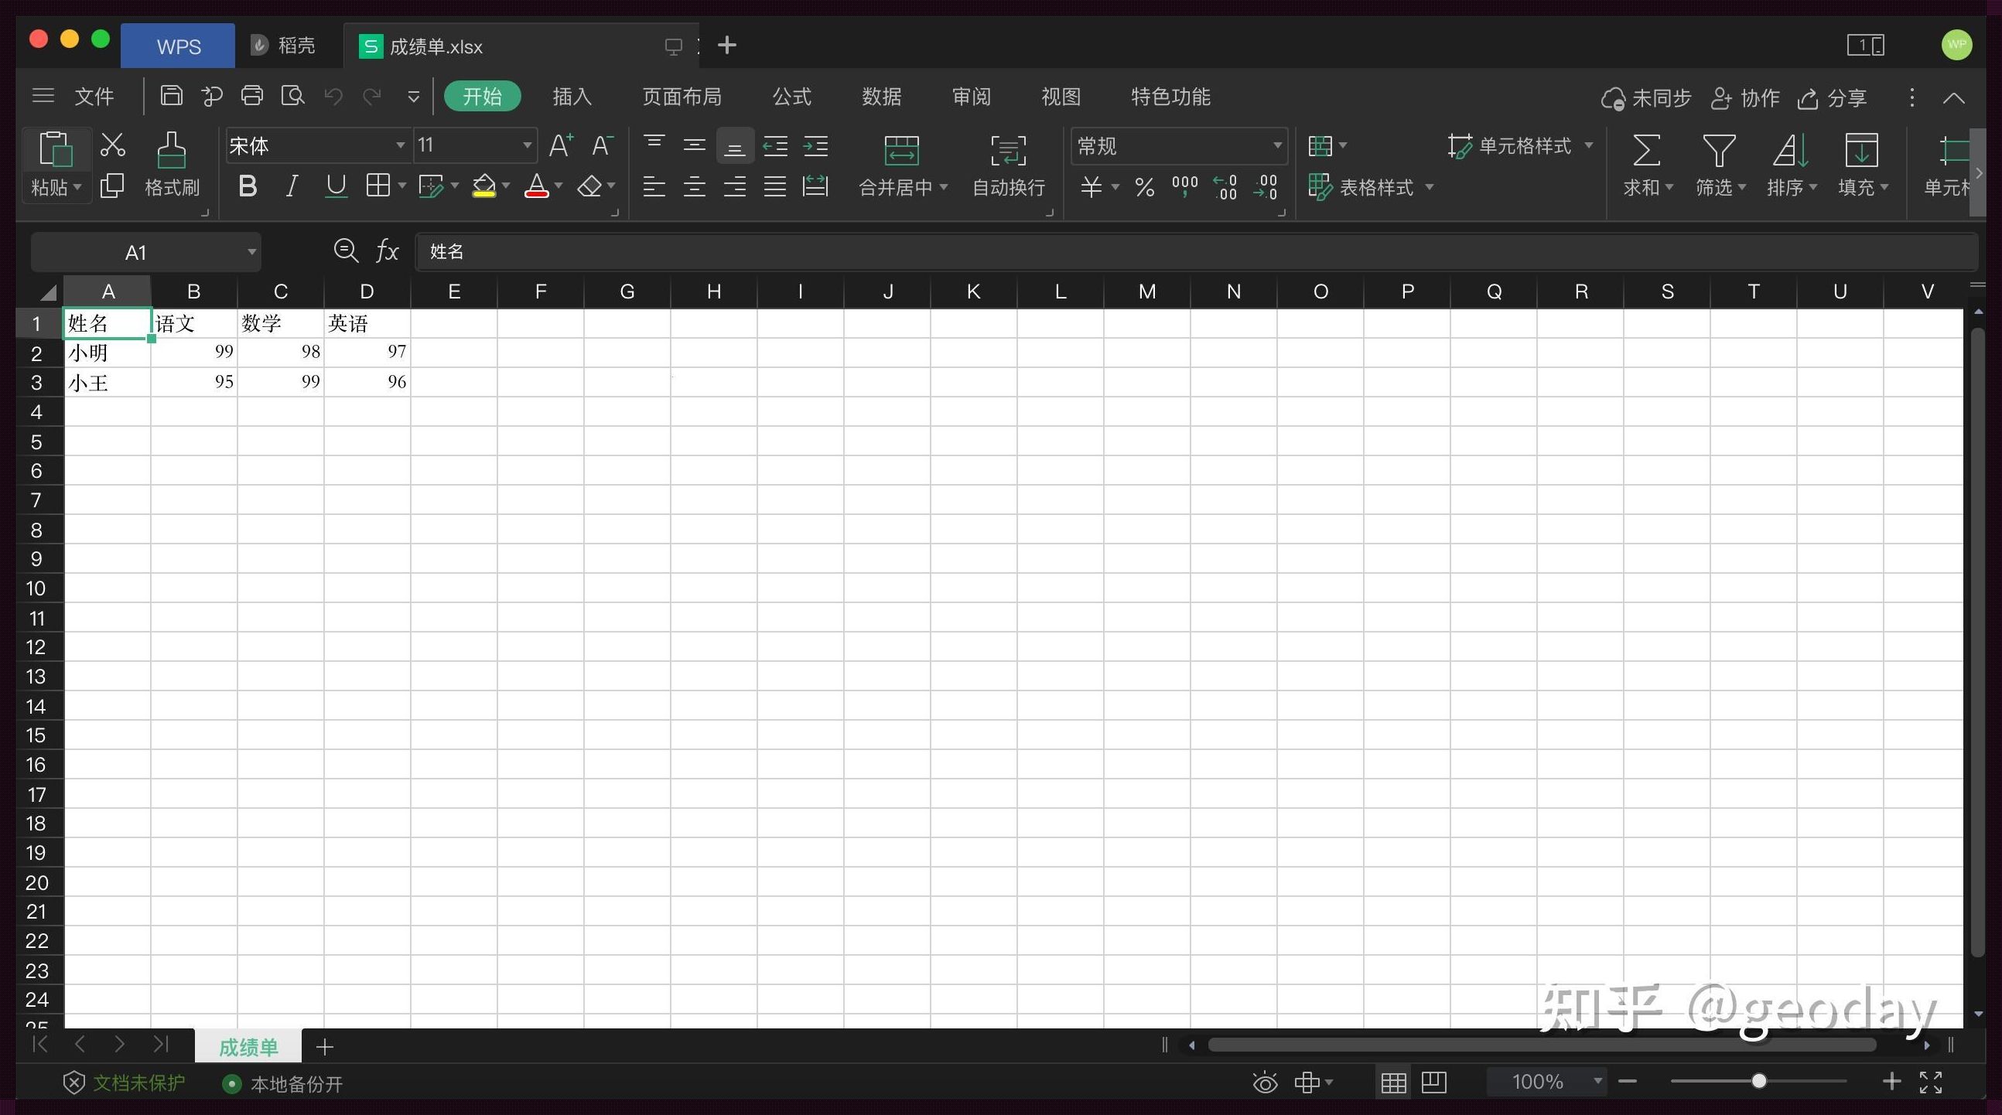
Task: Click Decrease Indent icon
Action: [x=775, y=145]
